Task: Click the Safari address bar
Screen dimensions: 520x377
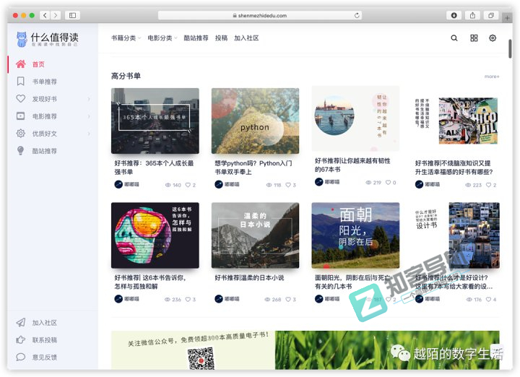Action: pyautogui.click(x=260, y=15)
